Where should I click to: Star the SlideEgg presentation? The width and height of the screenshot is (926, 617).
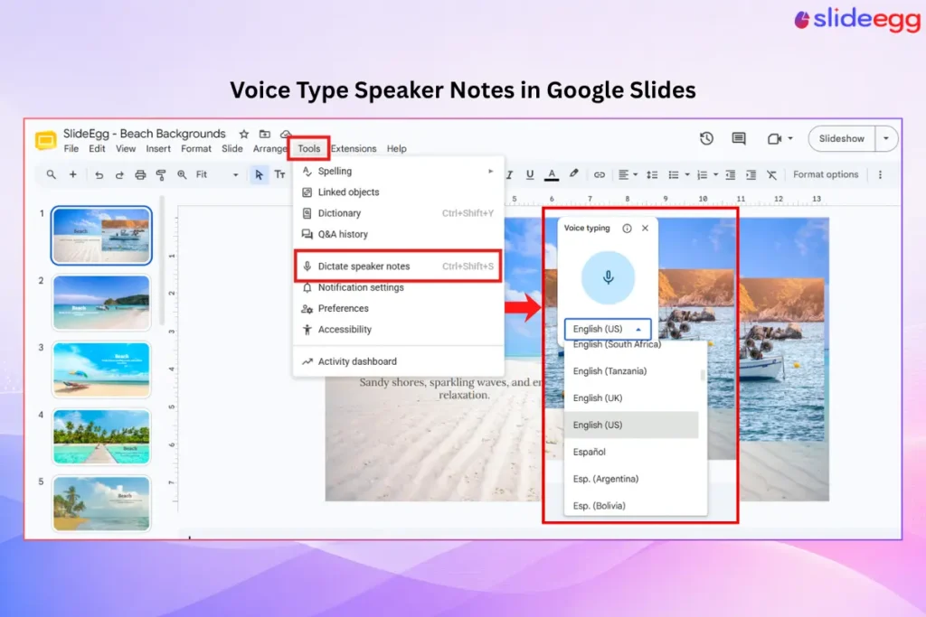pos(244,134)
